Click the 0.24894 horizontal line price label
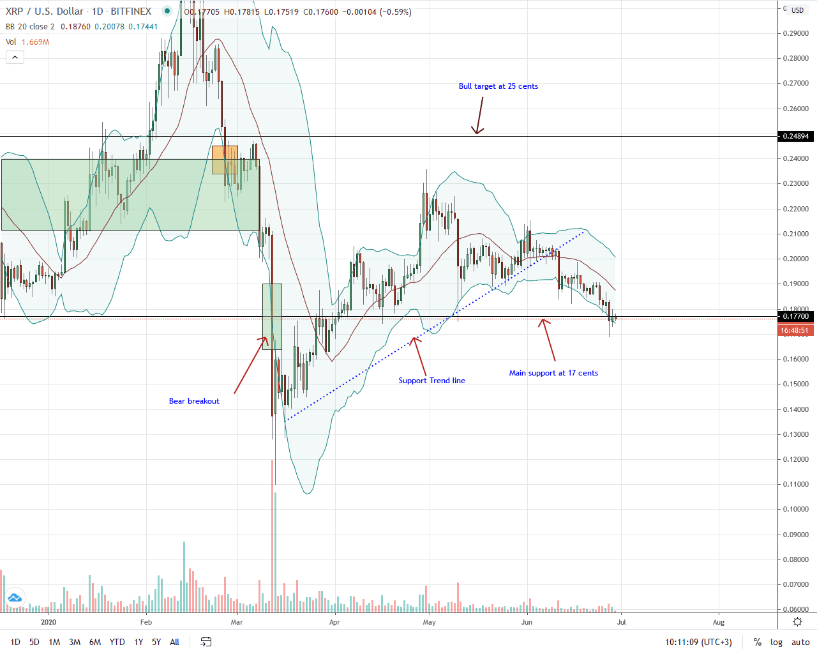 (796, 136)
